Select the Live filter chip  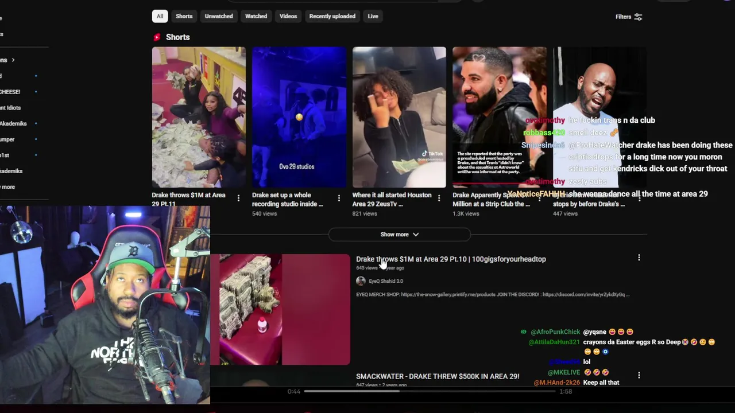tap(373, 16)
